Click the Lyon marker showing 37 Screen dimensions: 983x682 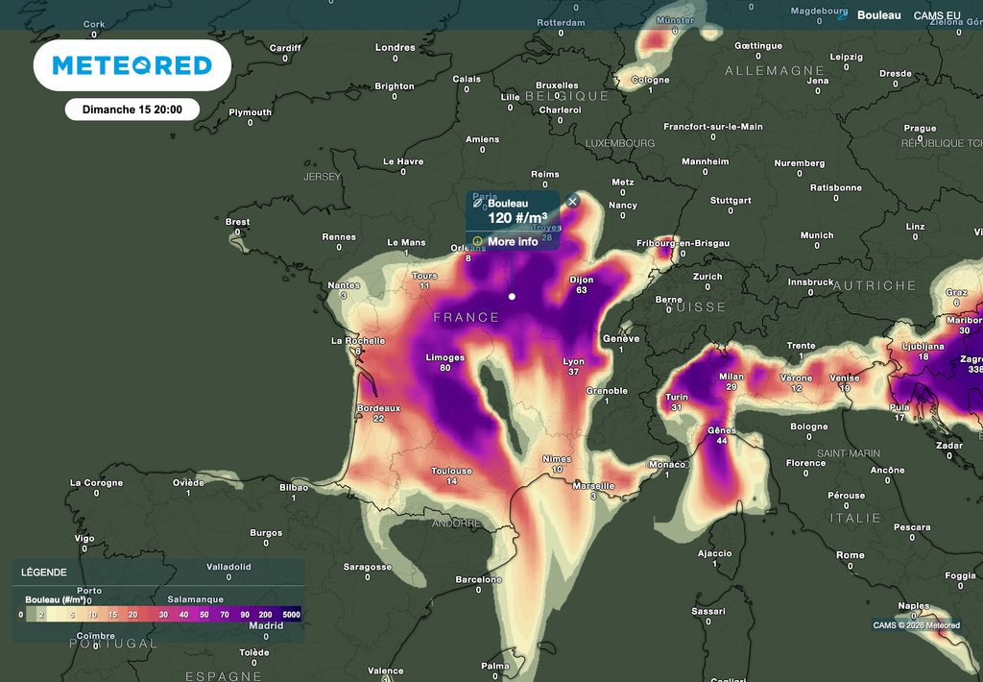[x=573, y=364]
